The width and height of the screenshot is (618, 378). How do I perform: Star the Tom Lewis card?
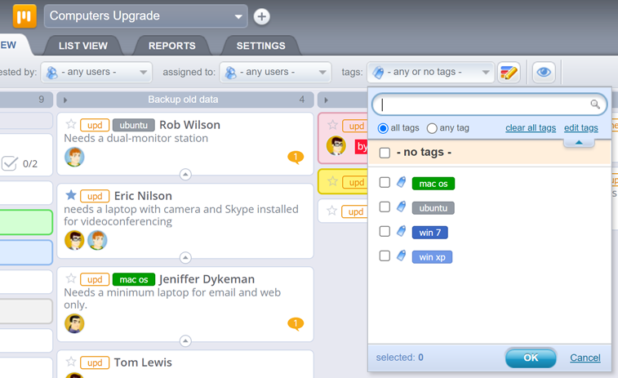71,362
